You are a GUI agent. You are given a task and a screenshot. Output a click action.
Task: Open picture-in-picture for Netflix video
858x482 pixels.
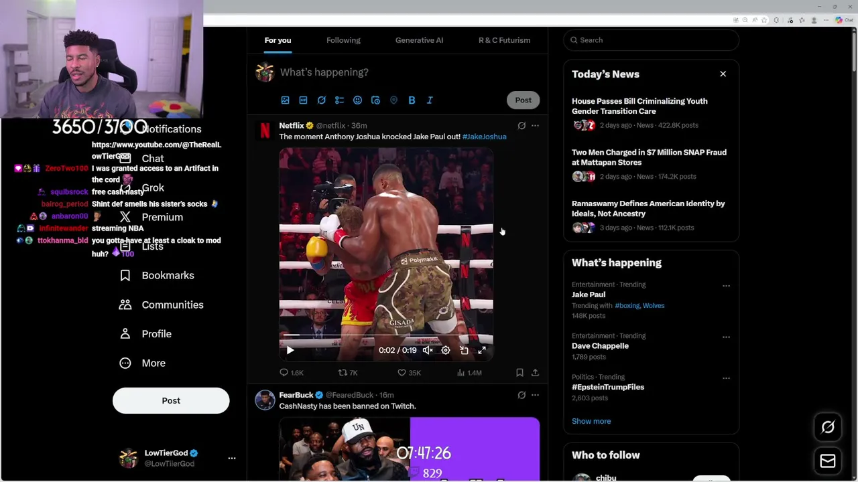pyautogui.click(x=464, y=350)
